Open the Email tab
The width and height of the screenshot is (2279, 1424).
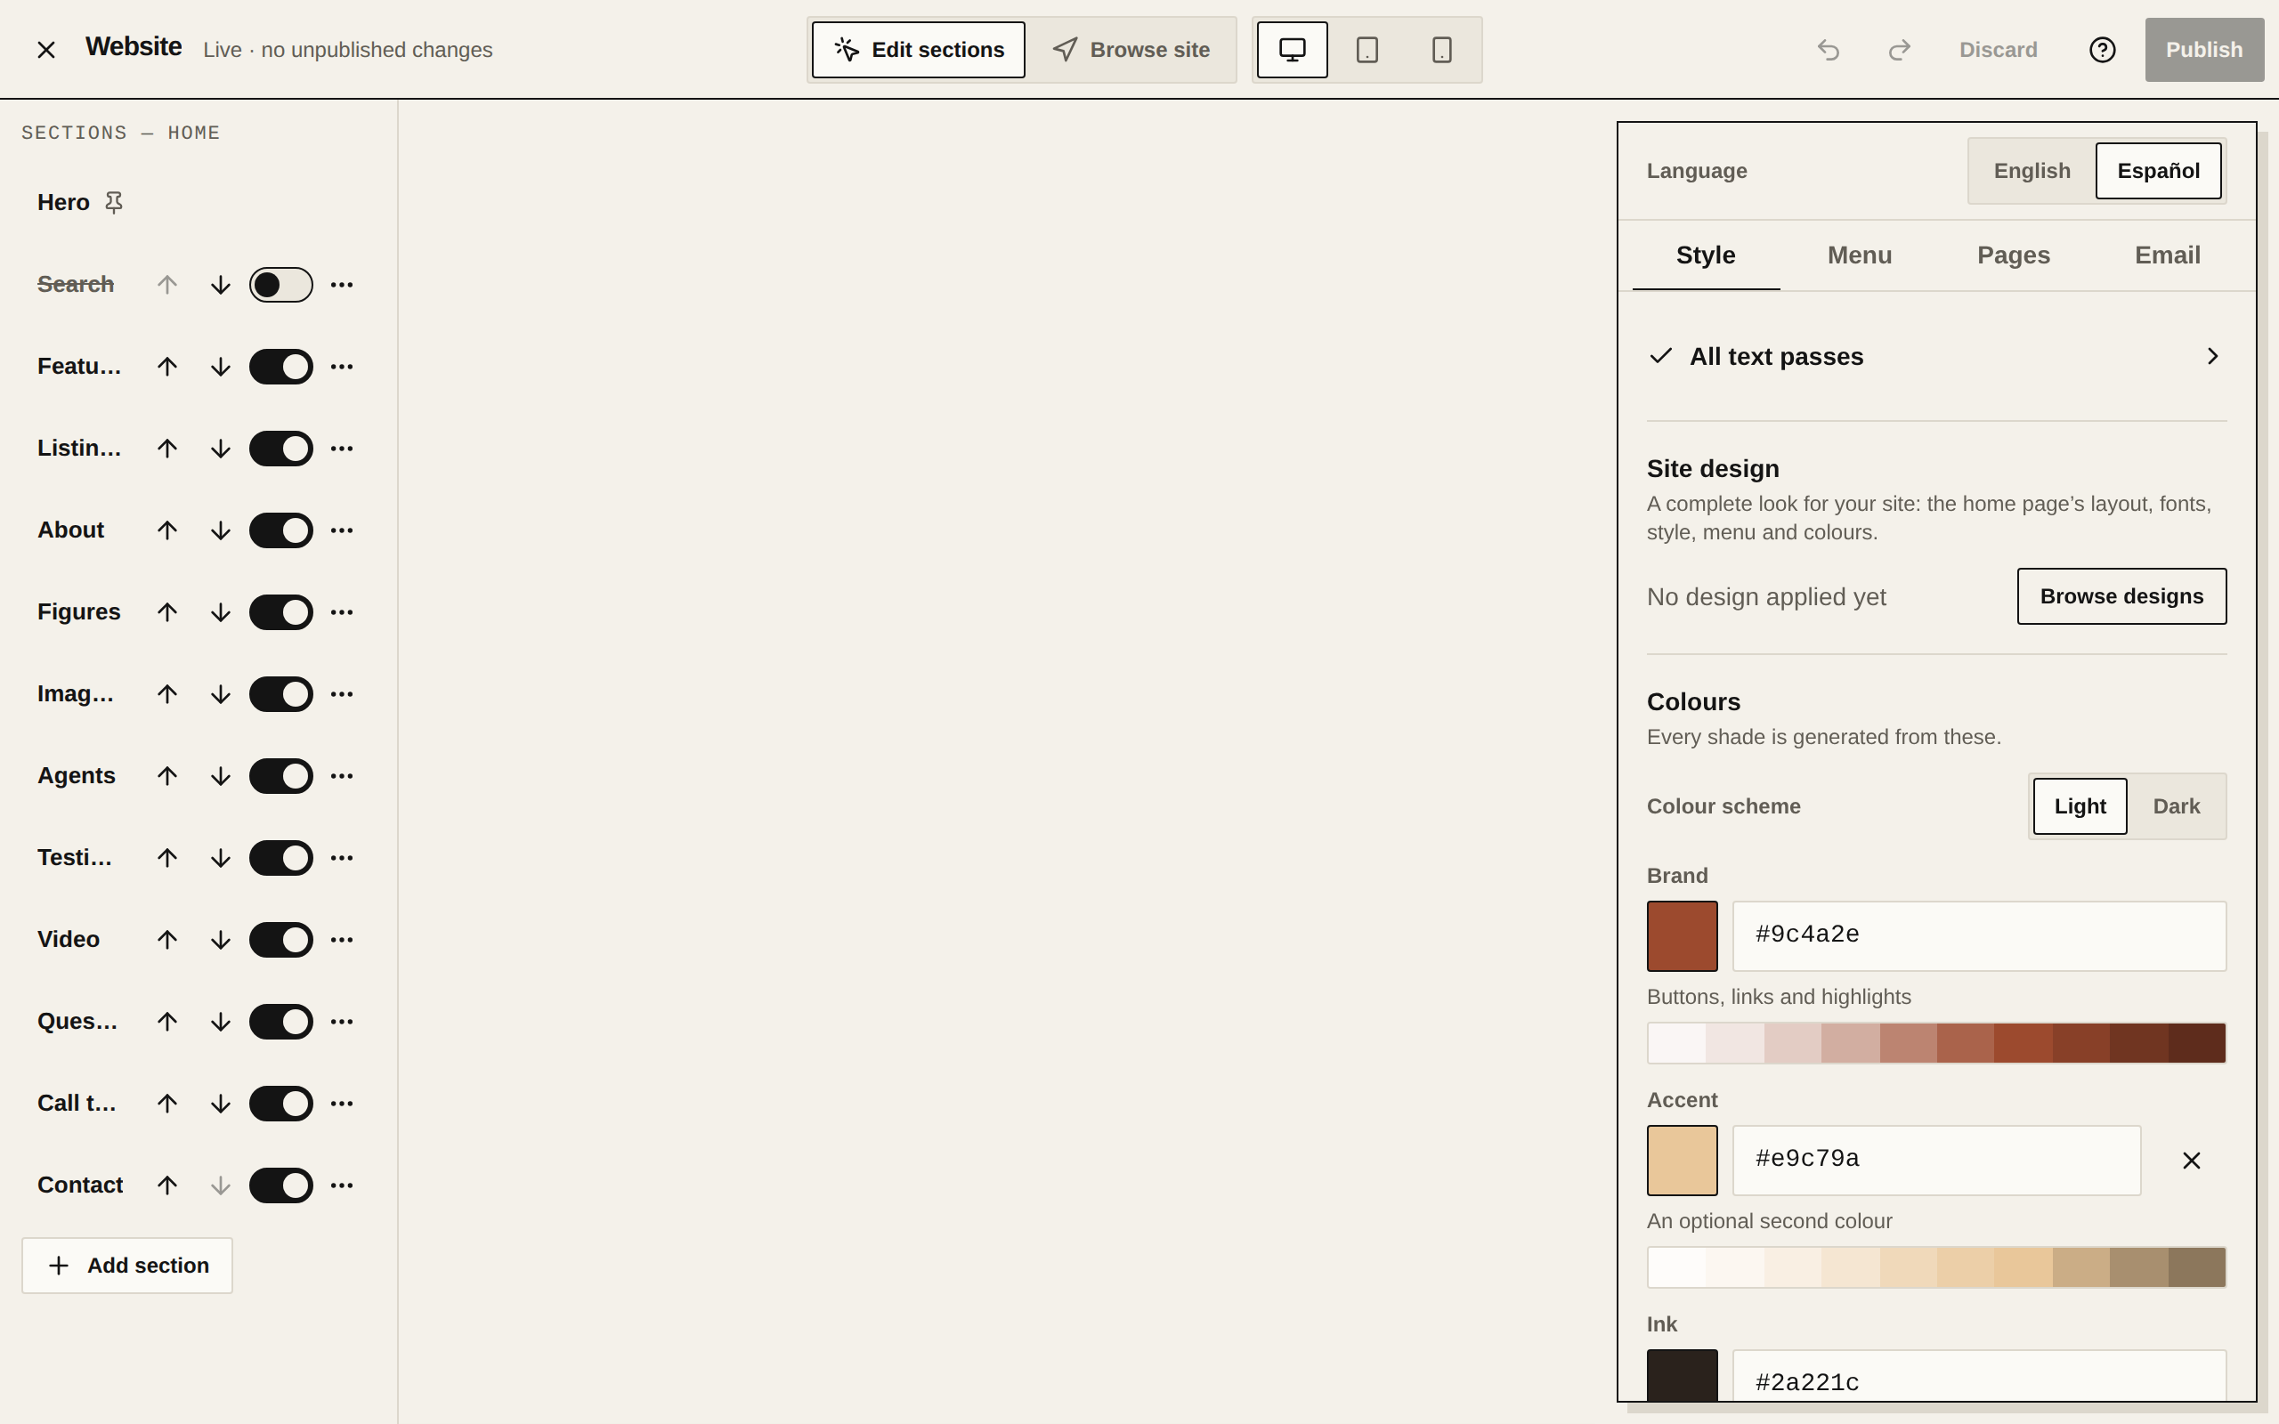(x=2167, y=255)
